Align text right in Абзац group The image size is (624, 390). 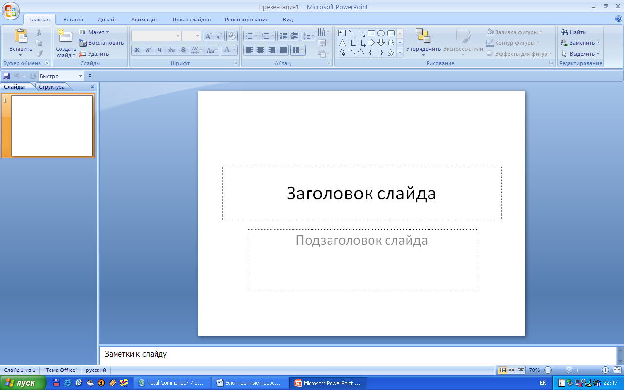pyautogui.click(x=272, y=50)
